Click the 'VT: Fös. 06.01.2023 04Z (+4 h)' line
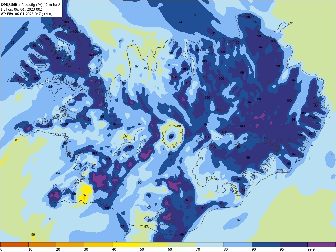 [x=27, y=14]
